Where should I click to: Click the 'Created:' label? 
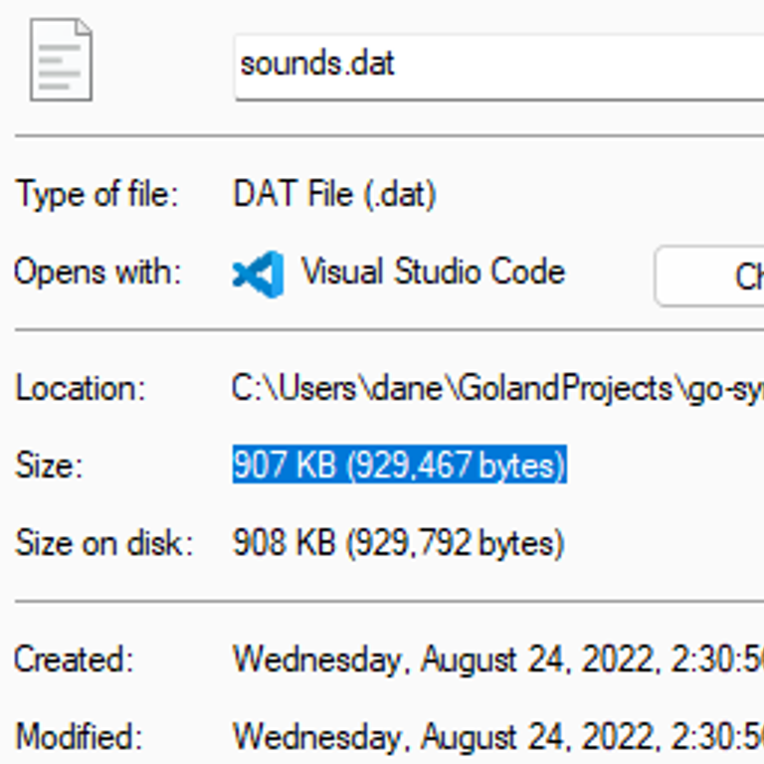(x=74, y=660)
